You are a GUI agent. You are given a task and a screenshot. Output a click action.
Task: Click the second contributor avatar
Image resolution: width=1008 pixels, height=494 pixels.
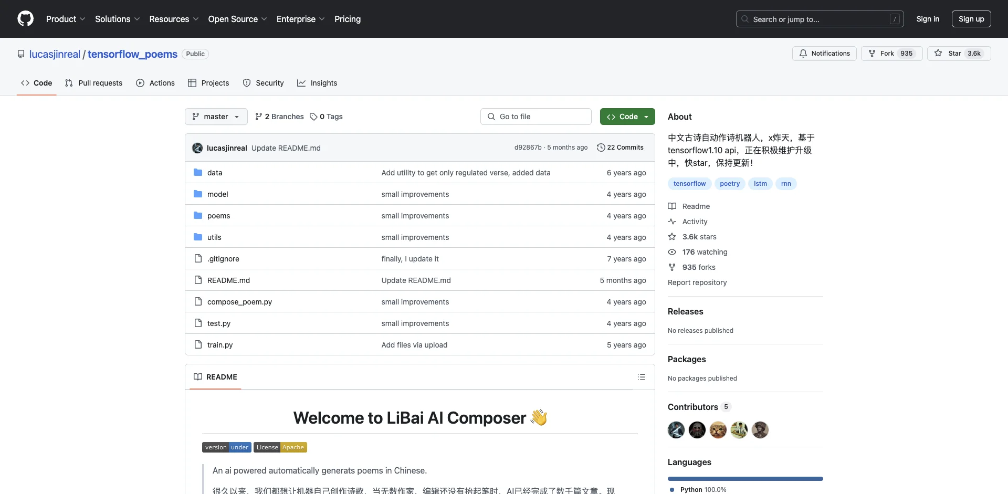click(x=697, y=430)
